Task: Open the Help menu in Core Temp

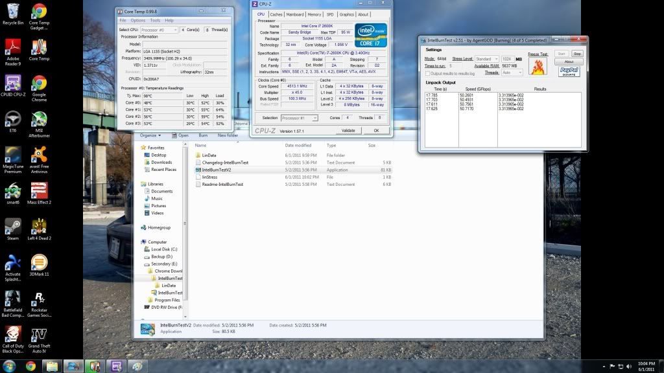Action: (169, 20)
